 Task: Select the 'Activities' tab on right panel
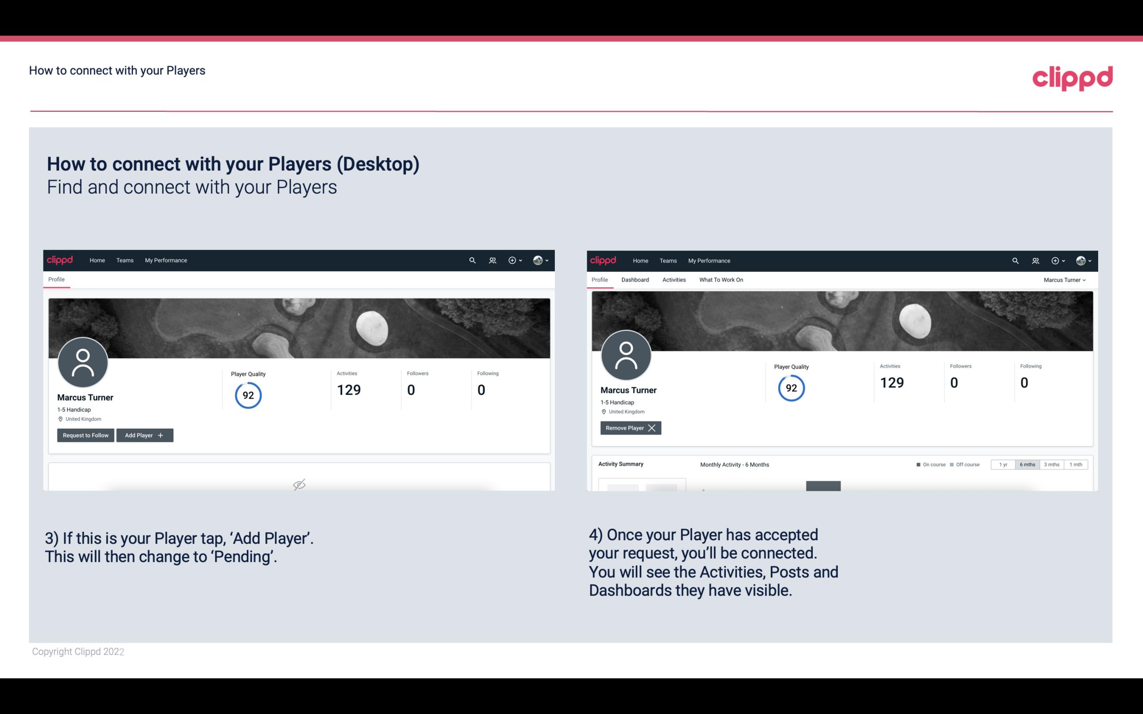pyautogui.click(x=674, y=280)
